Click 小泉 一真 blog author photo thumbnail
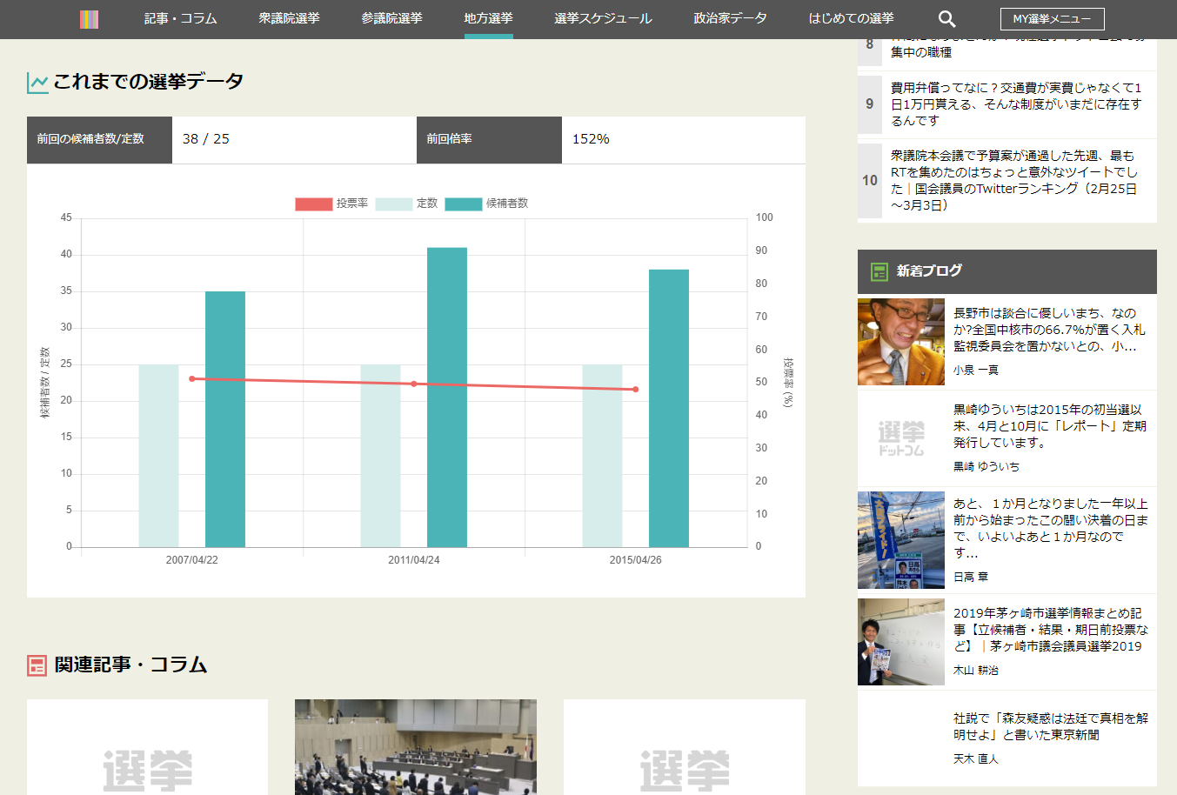Image resolution: width=1177 pixels, height=795 pixels. 900,342
